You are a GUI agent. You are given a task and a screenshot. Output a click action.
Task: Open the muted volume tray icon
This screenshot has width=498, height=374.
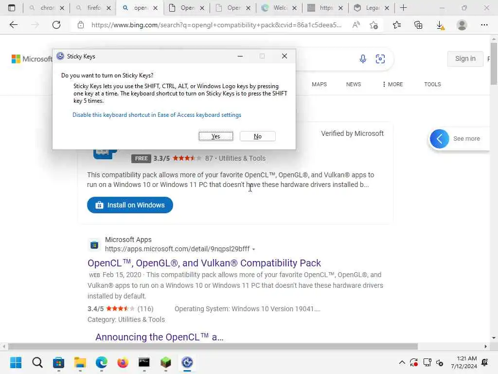pos(440,362)
